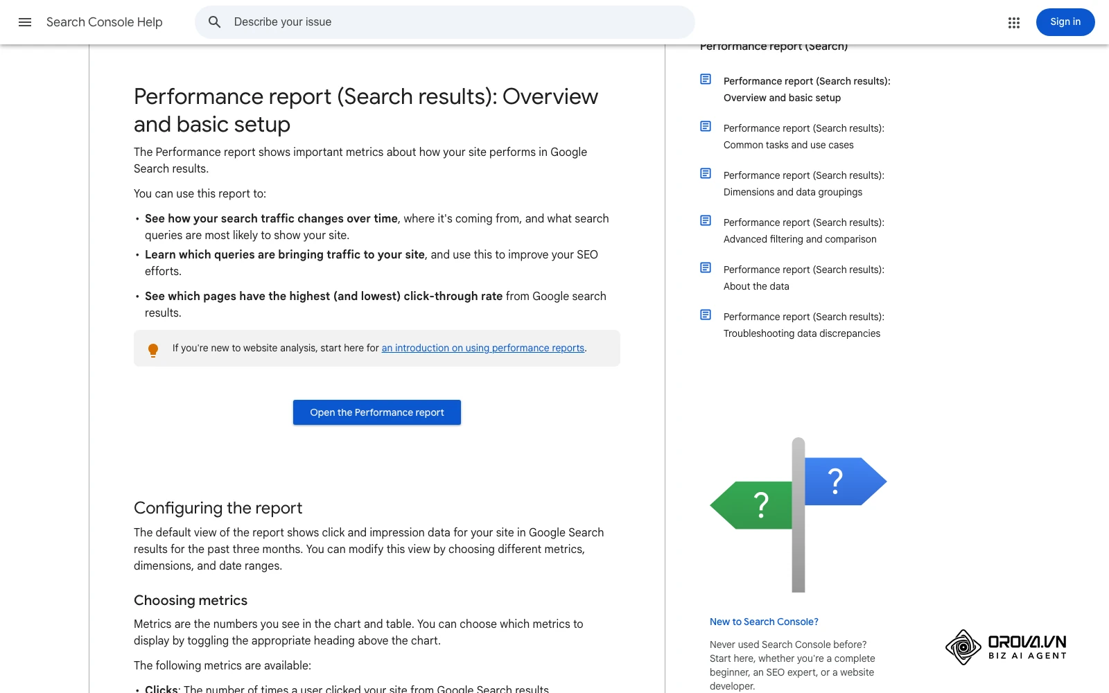1109x693 pixels.
Task: Open Dimensions and data groupings article
Action: [804, 184]
